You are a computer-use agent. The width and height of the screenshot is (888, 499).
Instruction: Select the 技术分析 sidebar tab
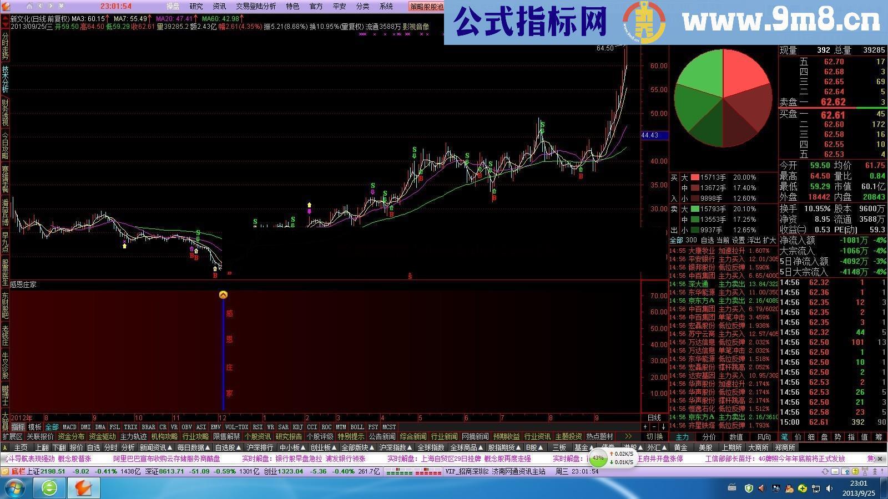click(5, 79)
